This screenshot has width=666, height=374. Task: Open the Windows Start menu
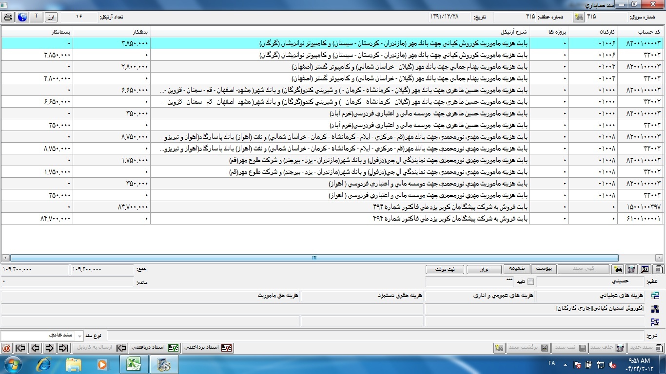[x=12, y=364]
